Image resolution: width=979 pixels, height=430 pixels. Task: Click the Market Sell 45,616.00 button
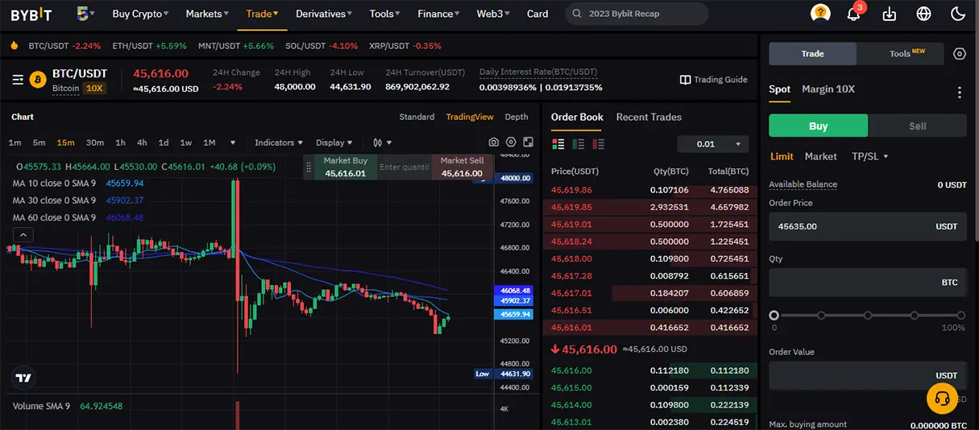(463, 167)
